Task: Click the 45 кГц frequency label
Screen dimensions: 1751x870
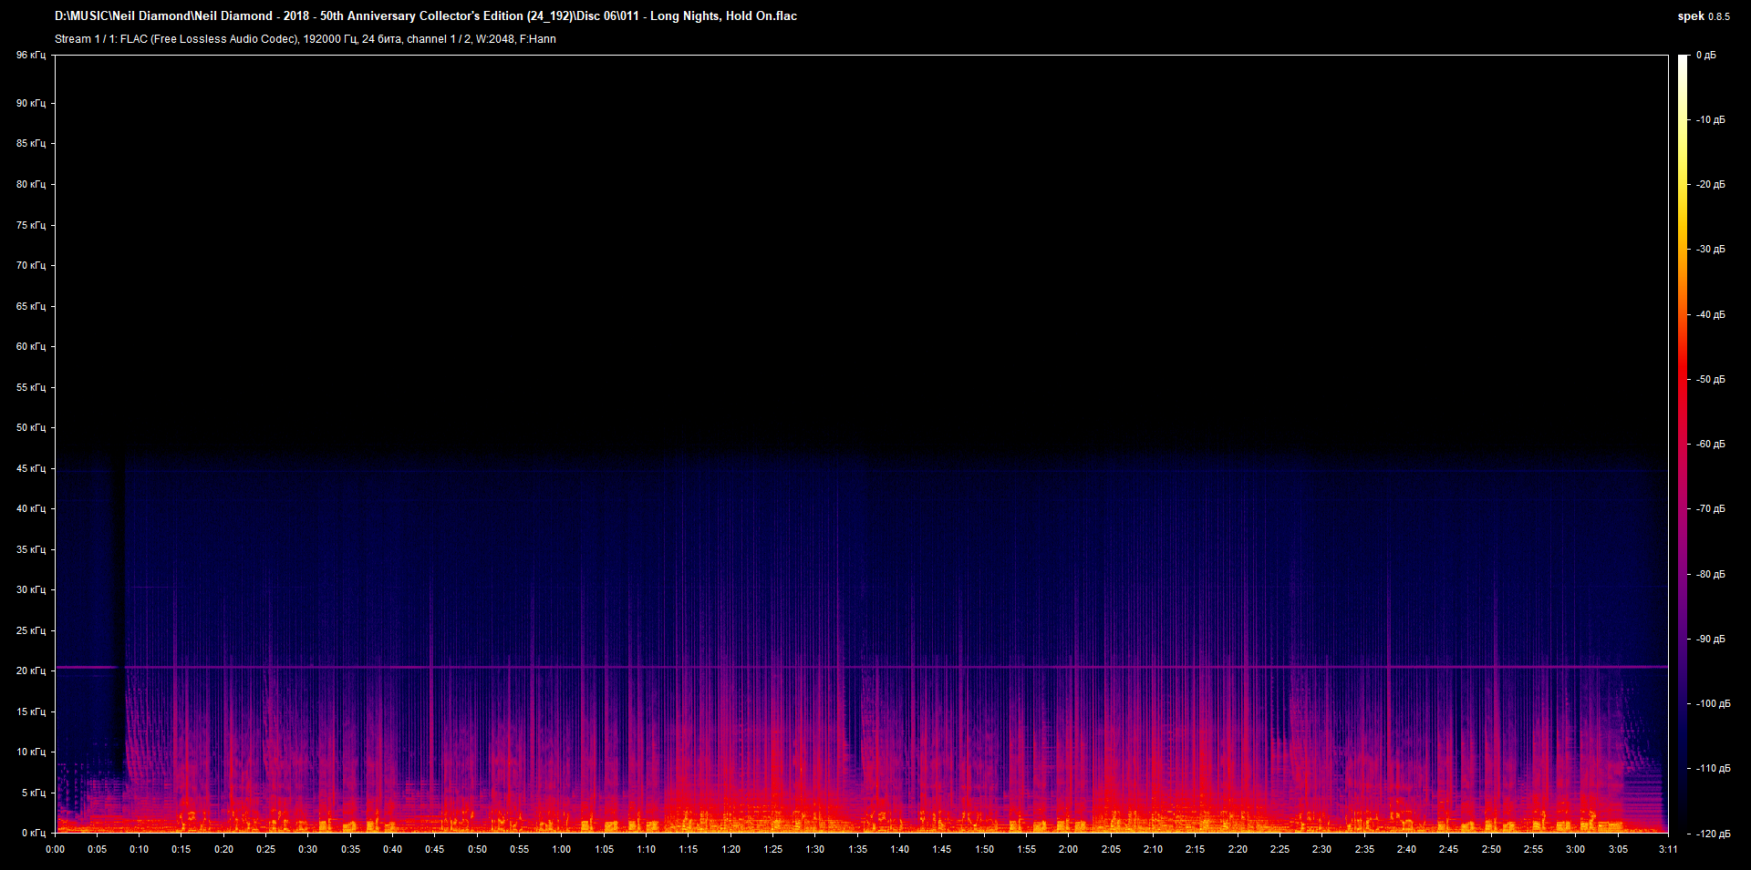Action: pyautogui.click(x=30, y=468)
